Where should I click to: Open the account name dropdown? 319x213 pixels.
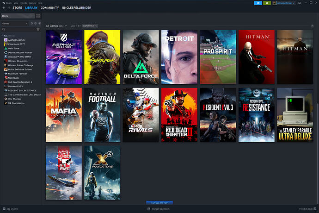pos(286,3)
